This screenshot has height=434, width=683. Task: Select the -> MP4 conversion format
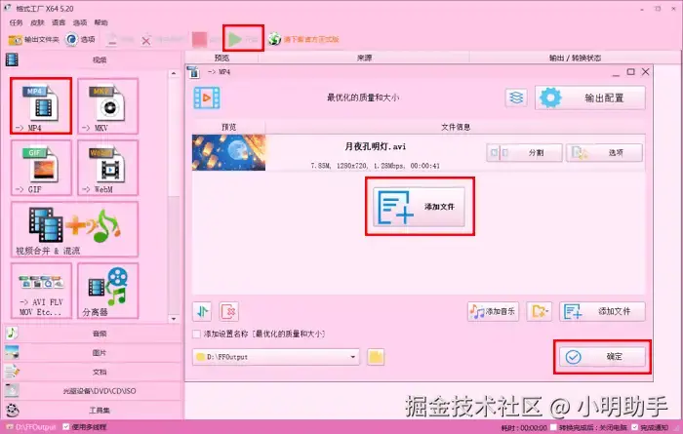[41, 105]
